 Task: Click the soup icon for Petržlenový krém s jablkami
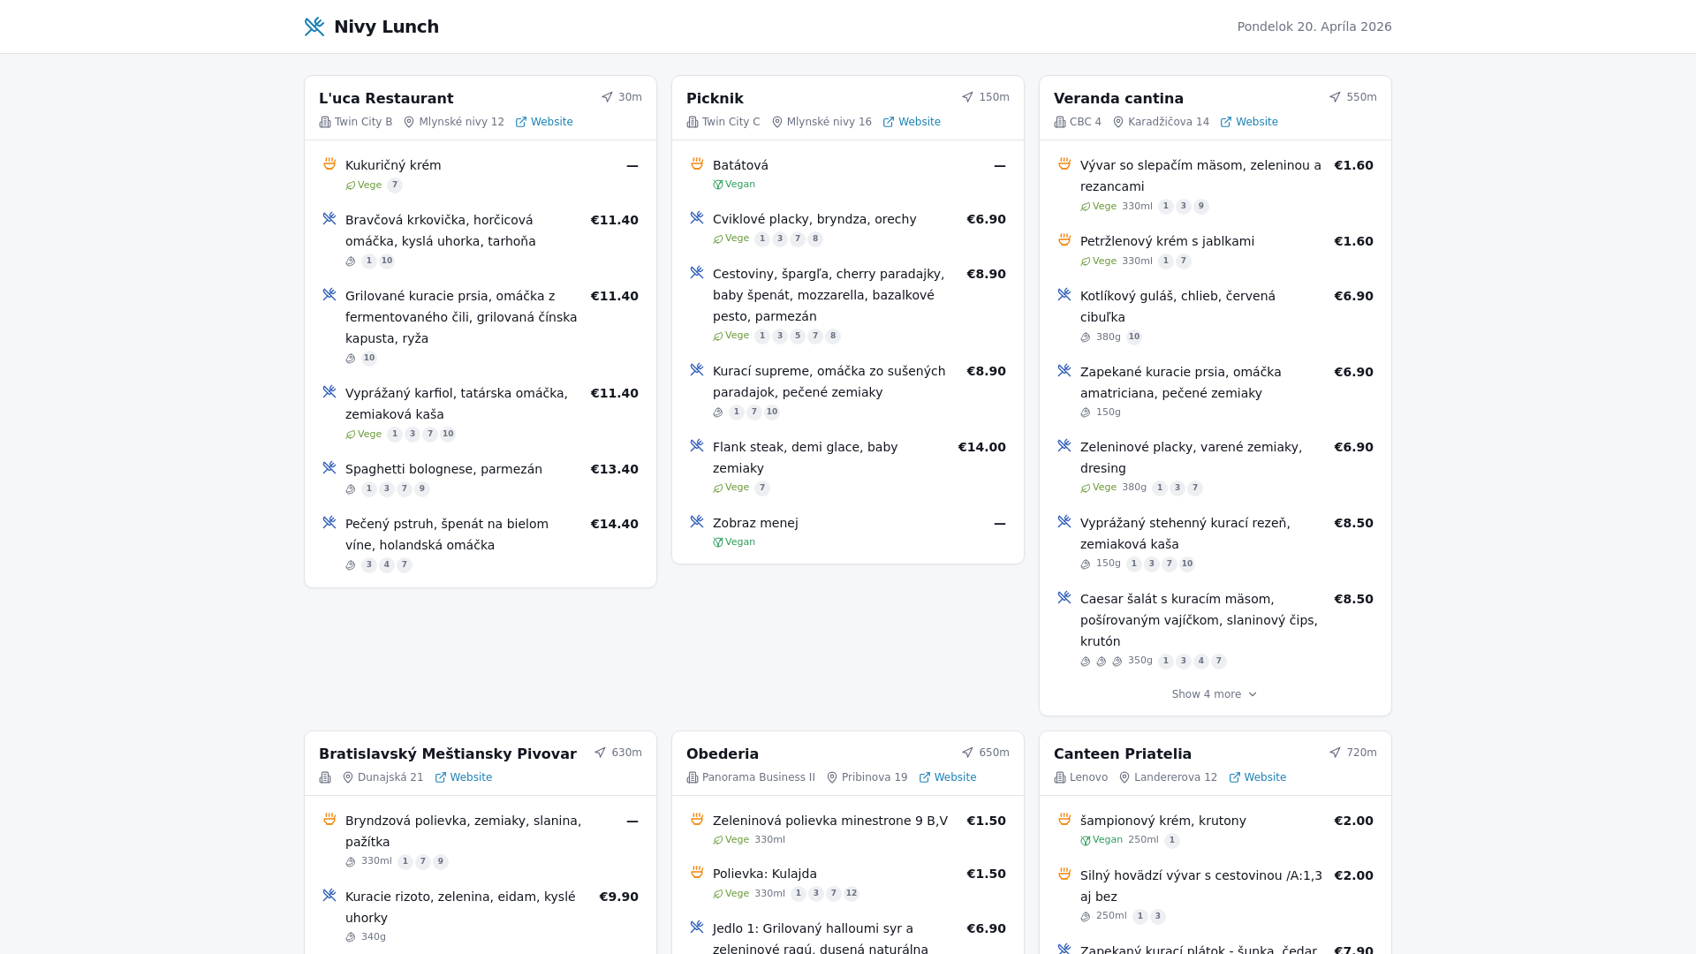[1064, 239]
